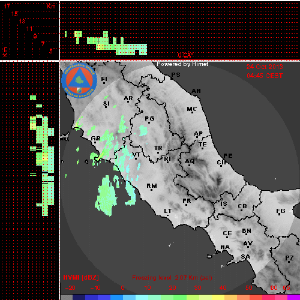Click the -10 dBZ scale value
The width and height of the screenshot is (300, 300).
click(95, 288)
